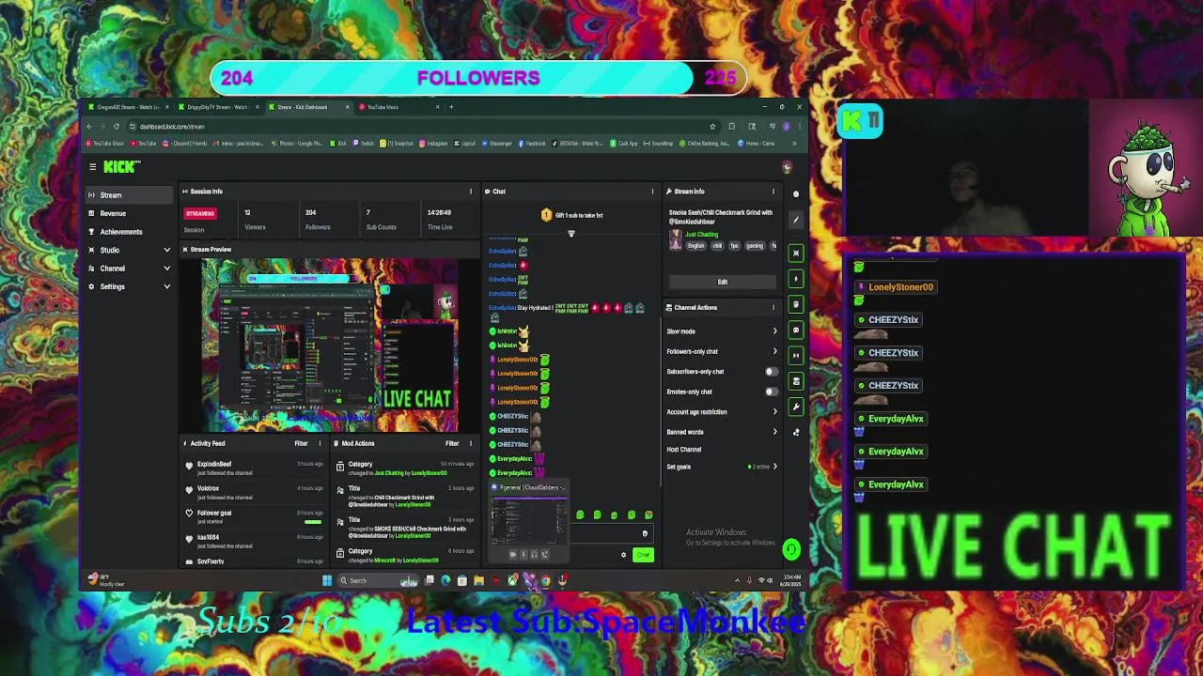Toggle Subscribers-only chat switch
1203x676 pixels.
[772, 372]
